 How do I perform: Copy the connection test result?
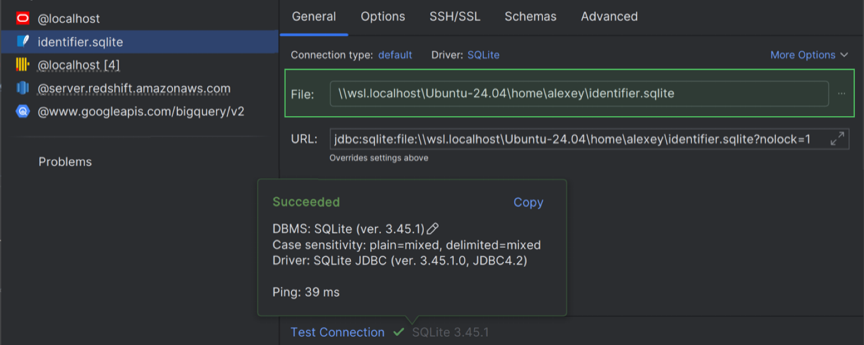pos(528,202)
